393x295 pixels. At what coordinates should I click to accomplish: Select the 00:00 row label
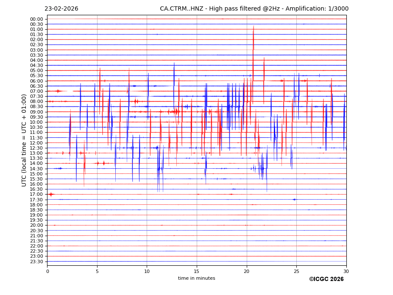tap(36, 19)
